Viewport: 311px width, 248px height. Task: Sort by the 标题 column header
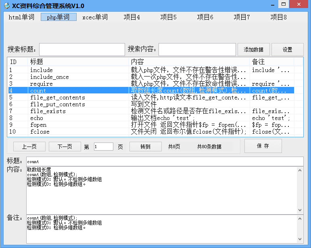tap(78, 62)
